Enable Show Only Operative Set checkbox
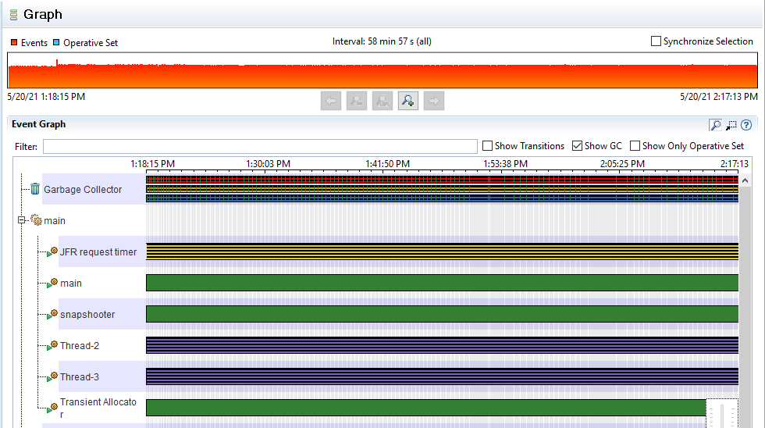Screen dimensions: 765x428 point(635,145)
